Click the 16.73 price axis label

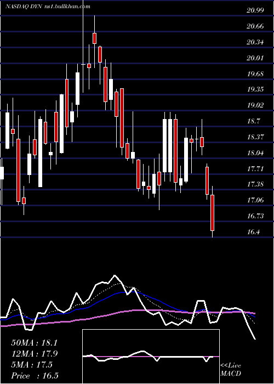[x=255, y=216]
